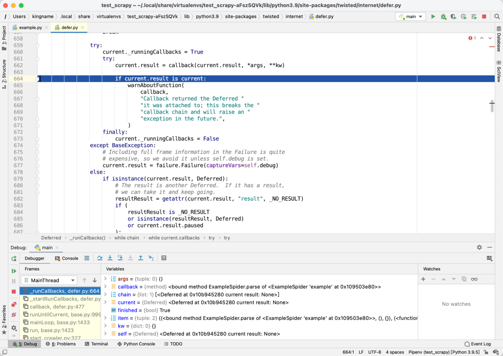Viewport: 503px width, 356px height.
Task: Rerun main using the debug panel's rerun icon
Action: point(14,259)
